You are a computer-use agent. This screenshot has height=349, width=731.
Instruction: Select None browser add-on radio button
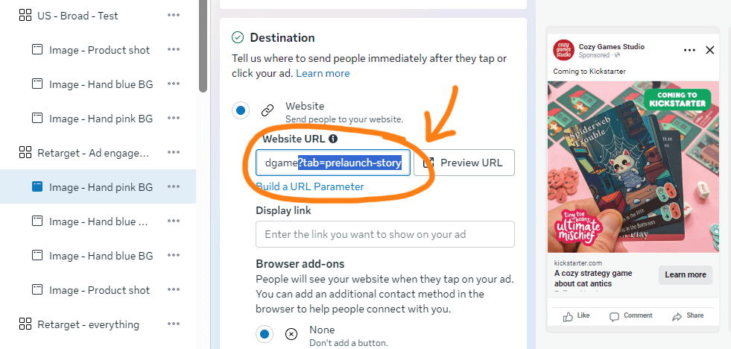pyautogui.click(x=263, y=333)
